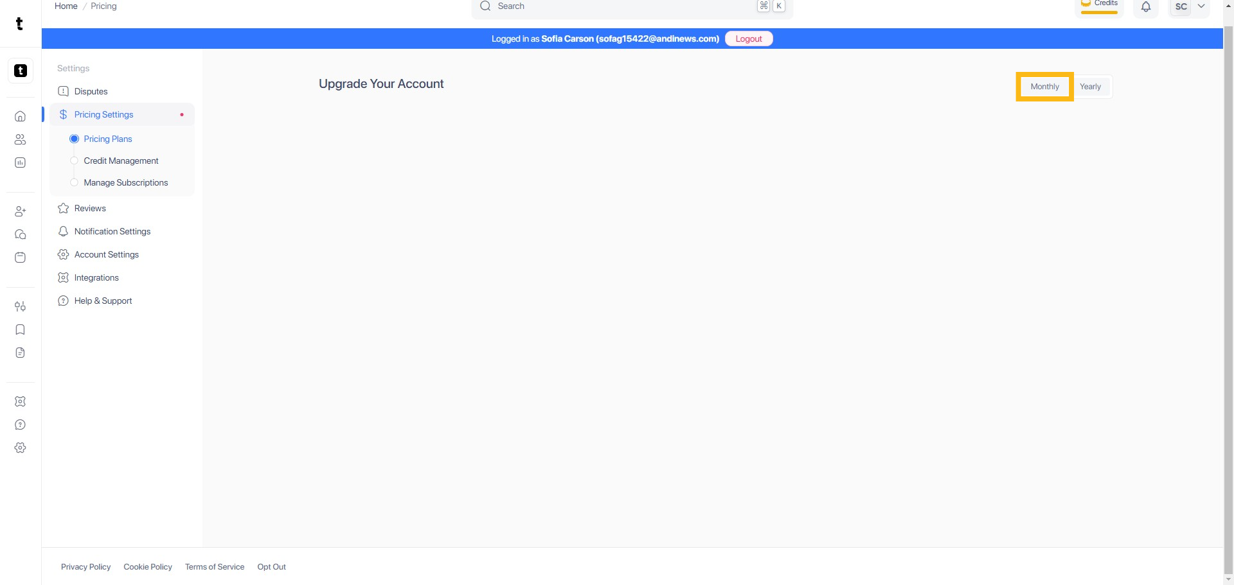Open the Privacy Policy link
Viewport: 1234px width, 585px height.
(x=85, y=566)
